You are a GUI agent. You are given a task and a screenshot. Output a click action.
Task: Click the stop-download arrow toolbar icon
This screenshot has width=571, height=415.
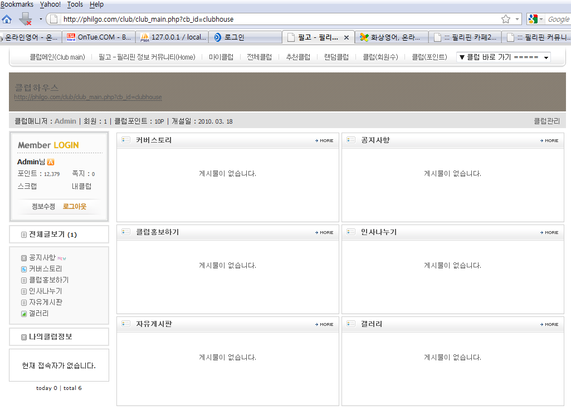(x=26, y=19)
